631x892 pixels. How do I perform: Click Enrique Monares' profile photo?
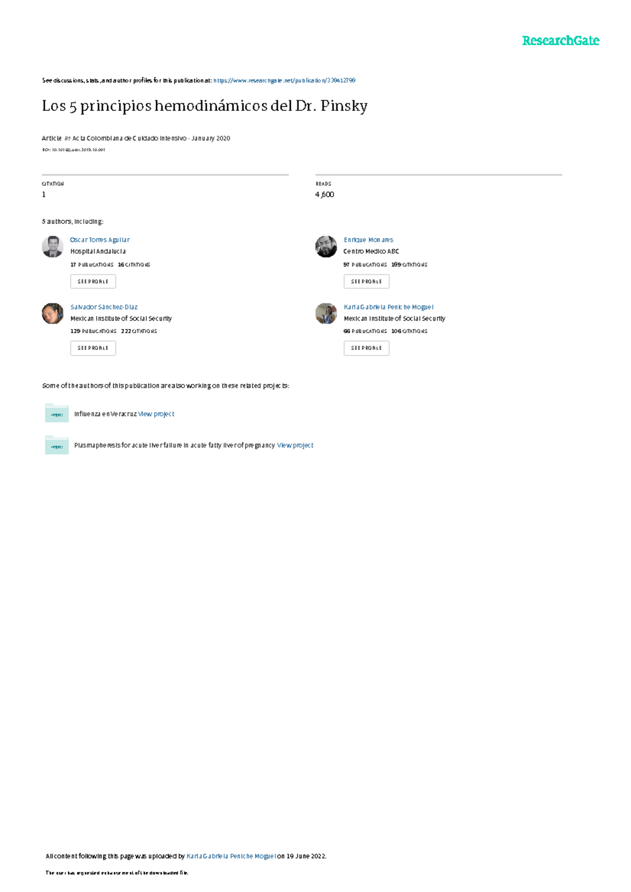point(326,247)
